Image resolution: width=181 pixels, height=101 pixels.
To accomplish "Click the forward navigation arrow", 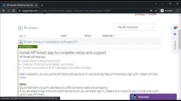I will click(8, 11).
